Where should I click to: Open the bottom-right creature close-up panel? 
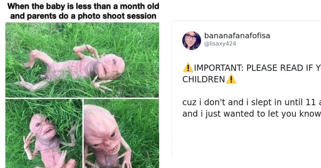tap(122, 133)
